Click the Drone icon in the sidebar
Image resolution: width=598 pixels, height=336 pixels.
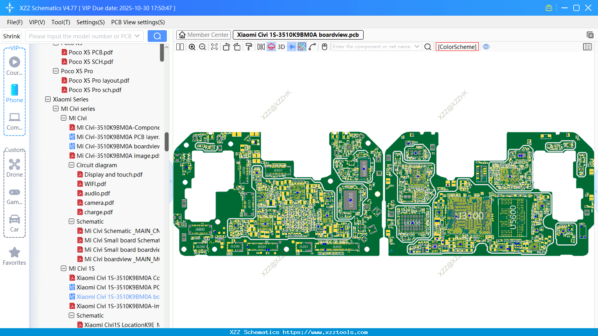(15, 164)
